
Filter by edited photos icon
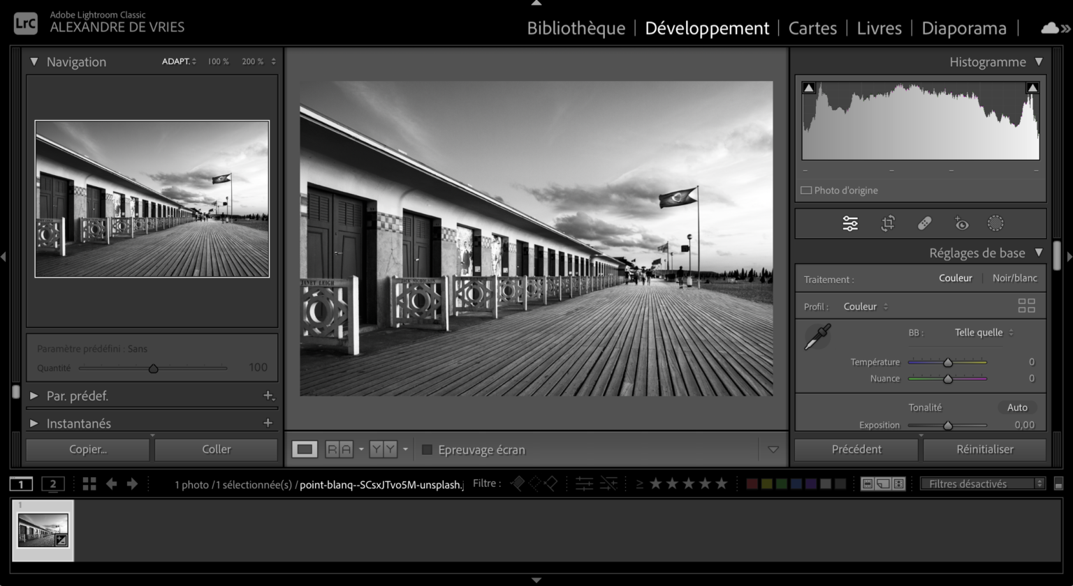pos(584,483)
